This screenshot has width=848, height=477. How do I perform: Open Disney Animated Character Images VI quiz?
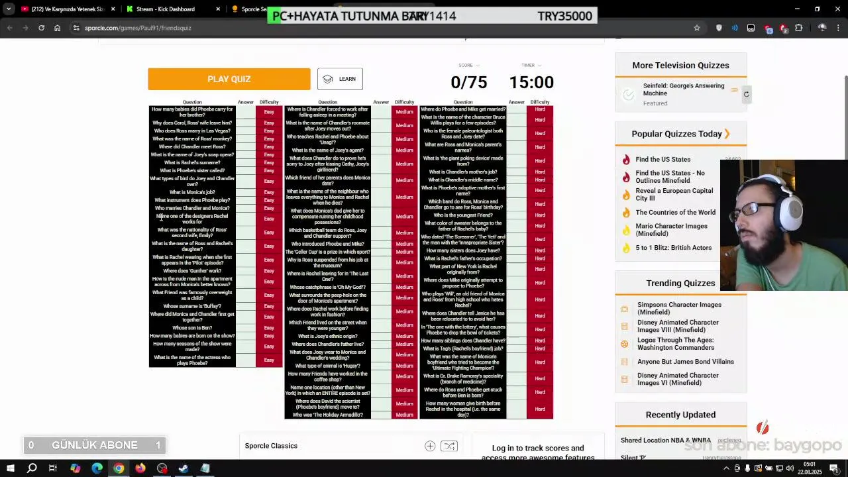tap(678, 379)
